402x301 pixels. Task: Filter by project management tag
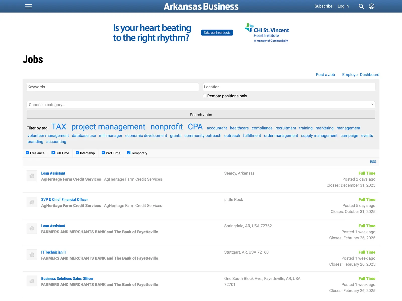coord(108,127)
